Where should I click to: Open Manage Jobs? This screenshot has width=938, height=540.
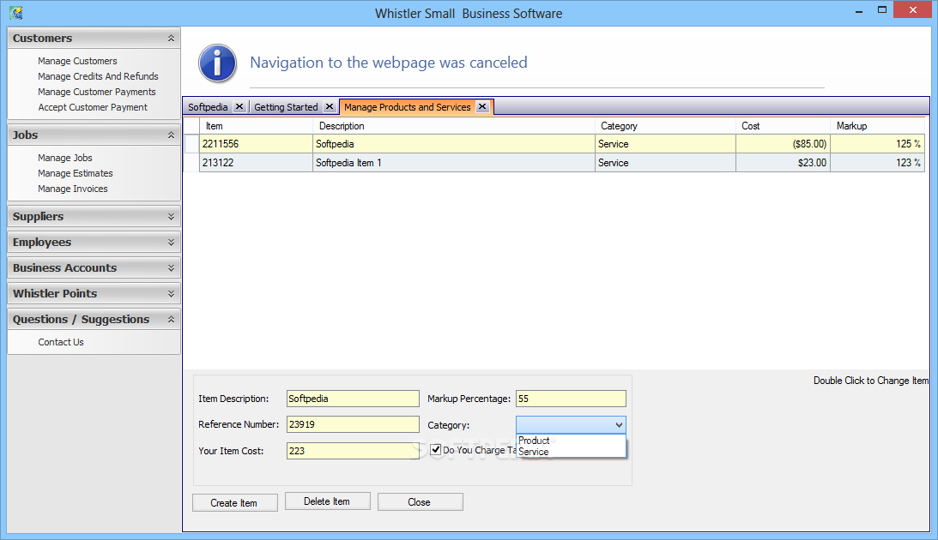coord(65,158)
